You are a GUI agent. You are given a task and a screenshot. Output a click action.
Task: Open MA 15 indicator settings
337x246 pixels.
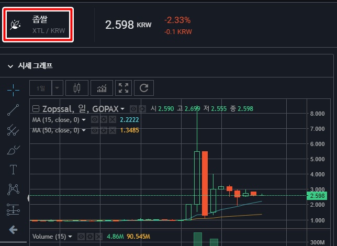104,119
